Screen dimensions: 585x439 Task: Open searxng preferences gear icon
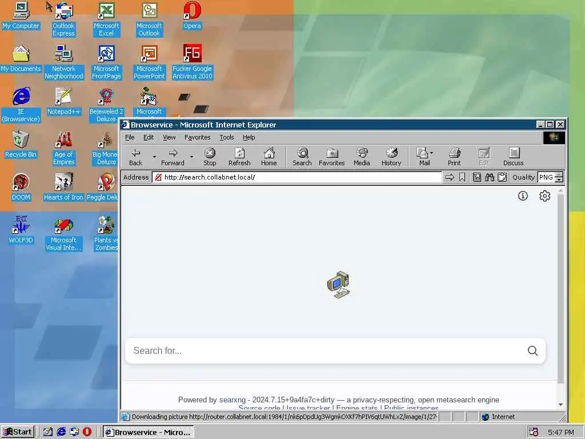point(544,195)
